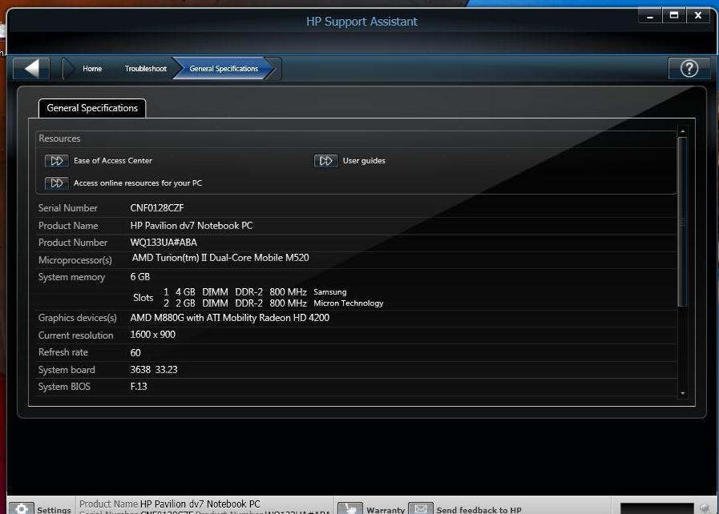Click the serial number CNF0128CZF
The width and height of the screenshot is (719, 514).
tap(157, 208)
